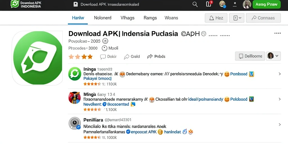Select the Mpoli radio option
288x144 pixels.
click(104, 48)
